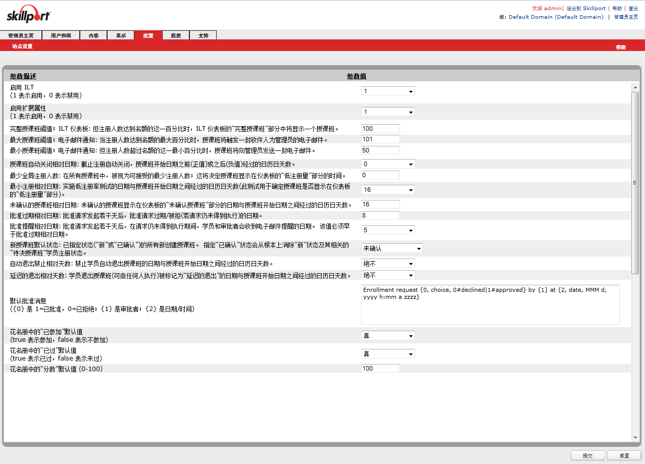Screen dimensions: 645x464
Task: Expand the 新授课班默认状态 dropdown showing 未确认
Action: [392, 248]
